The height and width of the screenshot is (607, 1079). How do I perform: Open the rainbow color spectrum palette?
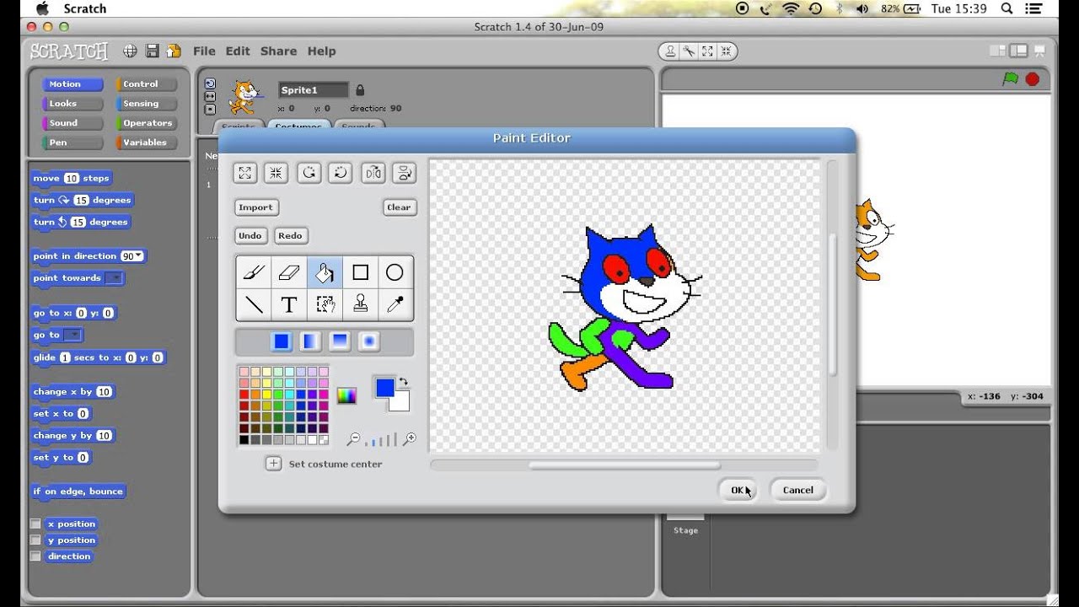pyautogui.click(x=346, y=395)
